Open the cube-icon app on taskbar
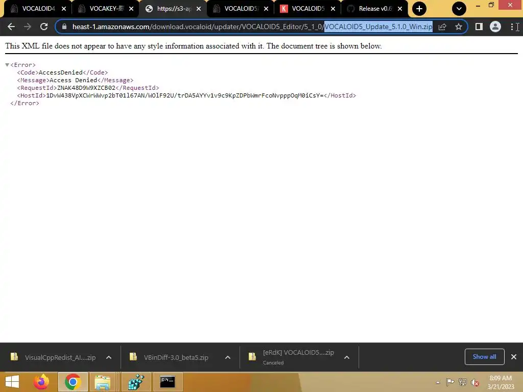This screenshot has height=392, width=523. tap(136, 382)
